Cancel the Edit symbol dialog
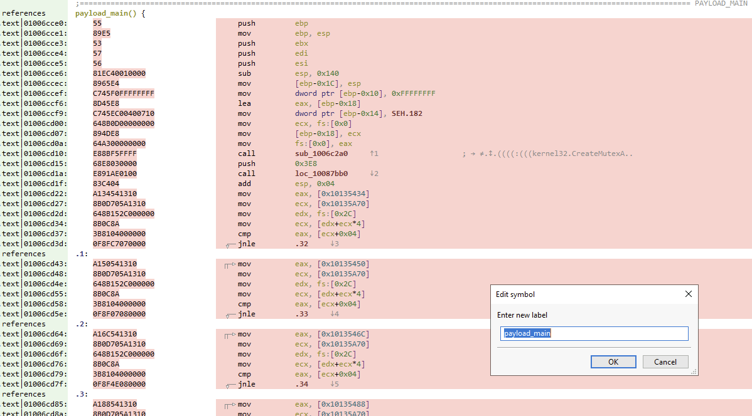 (665, 362)
